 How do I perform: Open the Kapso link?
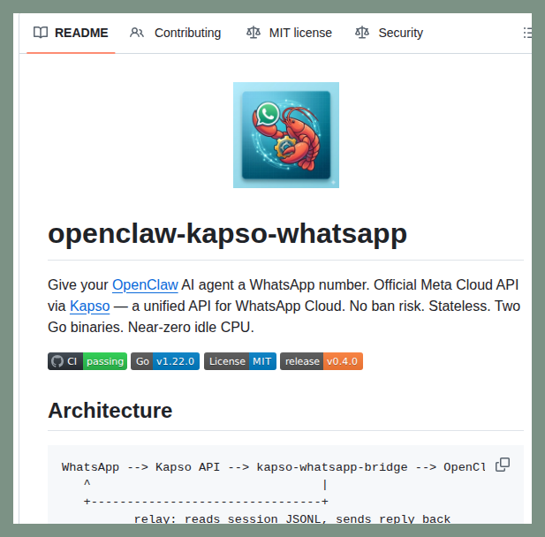pos(90,306)
